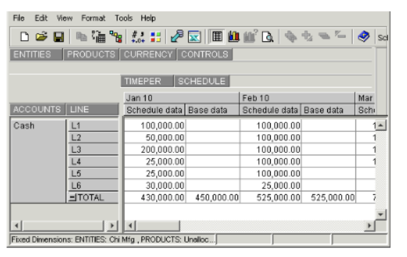Click the data grid horizontal scrollbar right arrow
Screen dimensions: 407x257
point(371,224)
